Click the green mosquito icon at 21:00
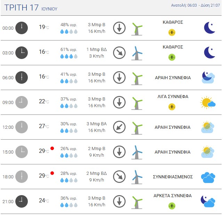The image size is (223, 215). coord(172,206)
